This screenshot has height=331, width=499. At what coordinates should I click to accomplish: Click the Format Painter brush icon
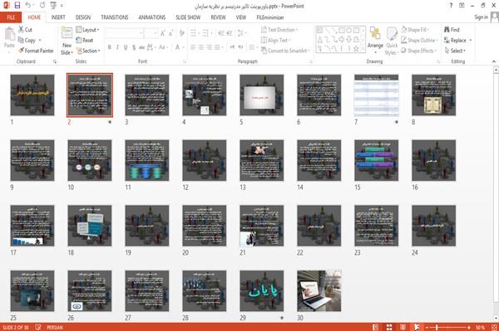point(22,51)
